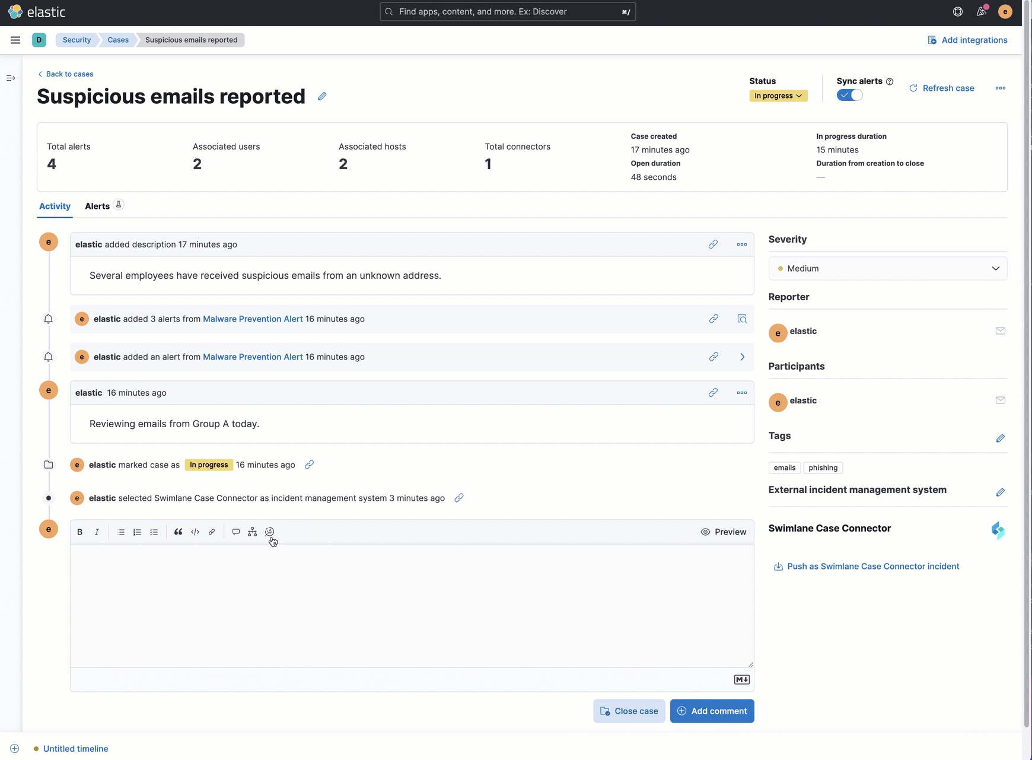Open the Severity Medium dropdown
Viewport: 1032px width, 760px height.
[x=888, y=268]
